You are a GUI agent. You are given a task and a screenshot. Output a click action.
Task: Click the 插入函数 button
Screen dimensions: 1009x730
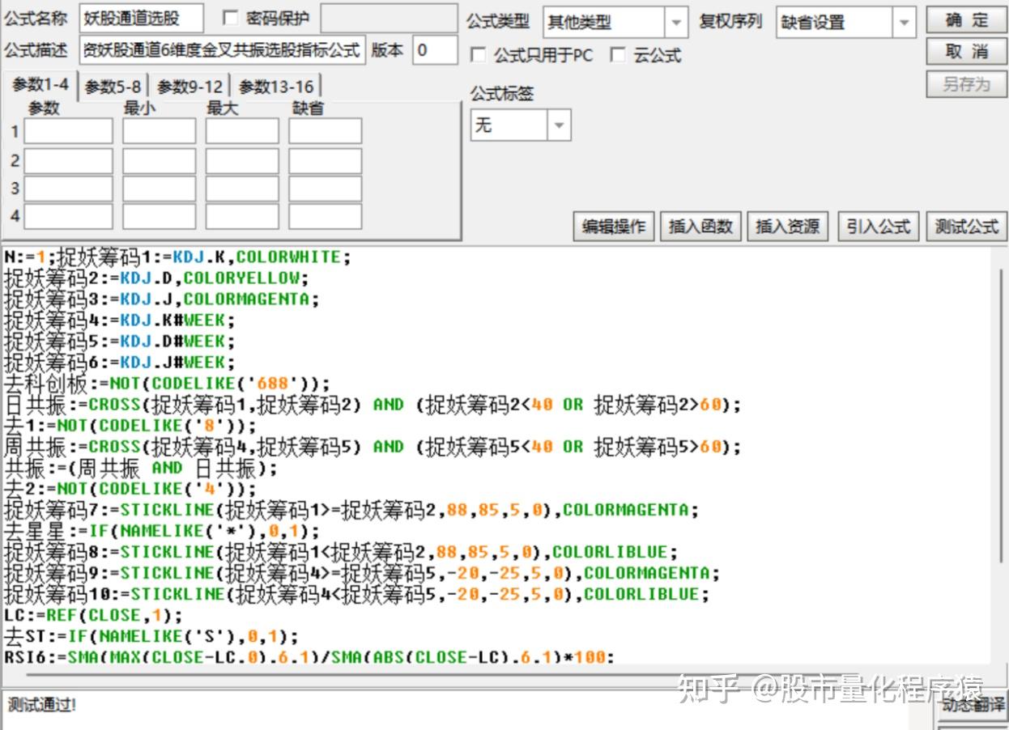coord(700,227)
